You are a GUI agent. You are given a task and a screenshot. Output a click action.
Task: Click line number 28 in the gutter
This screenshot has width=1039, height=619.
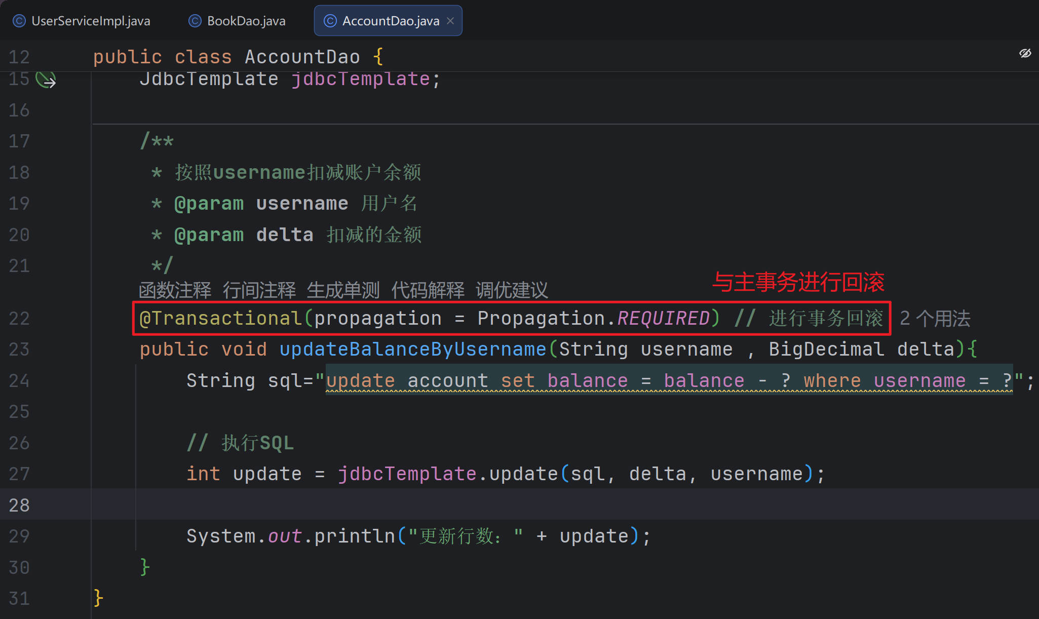coord(19,505)
